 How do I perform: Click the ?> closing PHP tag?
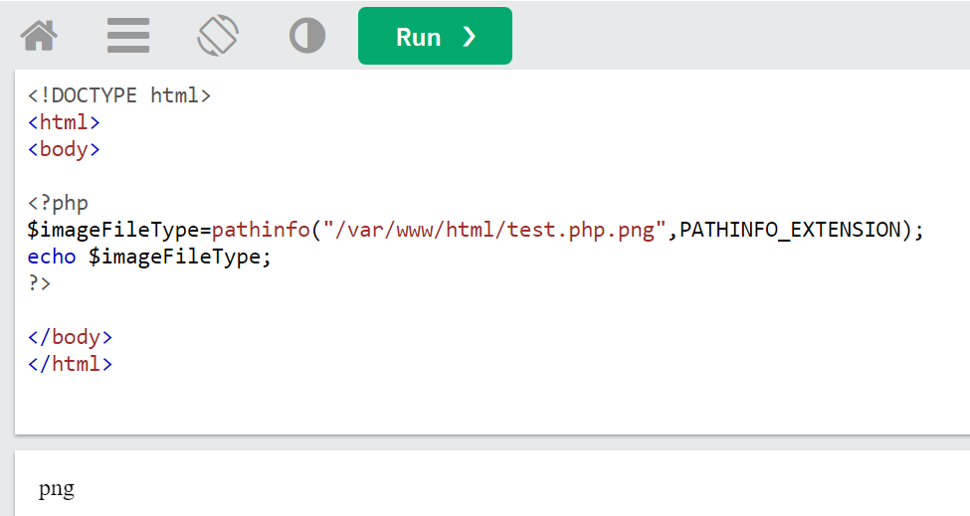pos(39,283)
